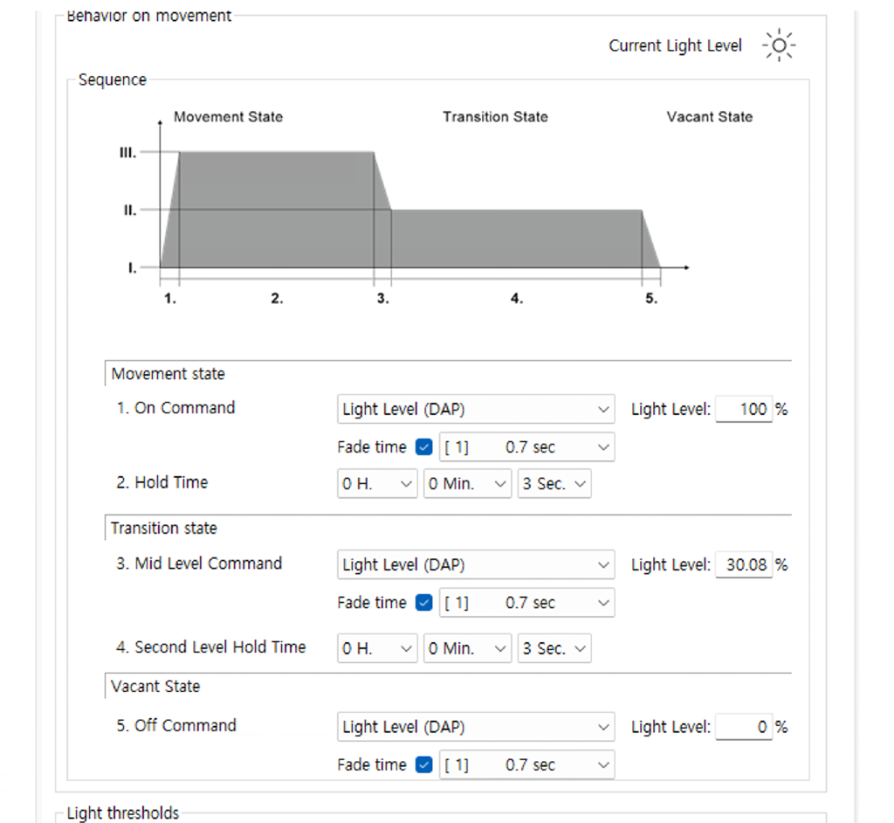Select Hold Time seconds dropdown
This screenshot has width=894, height=823.
pos(554,484)
